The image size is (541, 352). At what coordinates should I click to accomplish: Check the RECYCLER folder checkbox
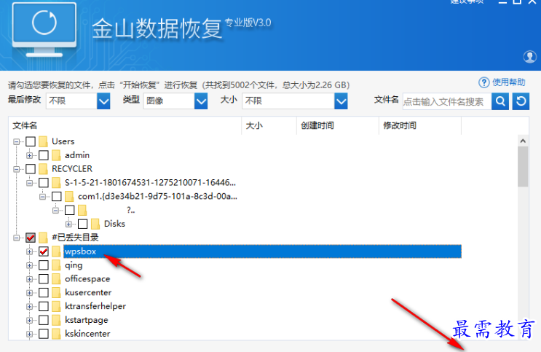[x=31, y=169]
